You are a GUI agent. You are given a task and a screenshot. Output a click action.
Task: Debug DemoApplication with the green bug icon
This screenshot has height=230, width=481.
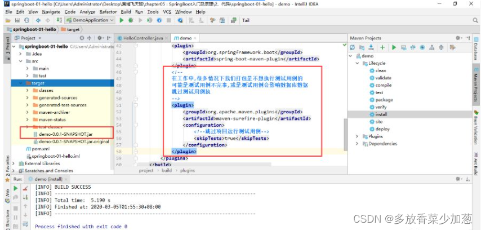point(131,20)
